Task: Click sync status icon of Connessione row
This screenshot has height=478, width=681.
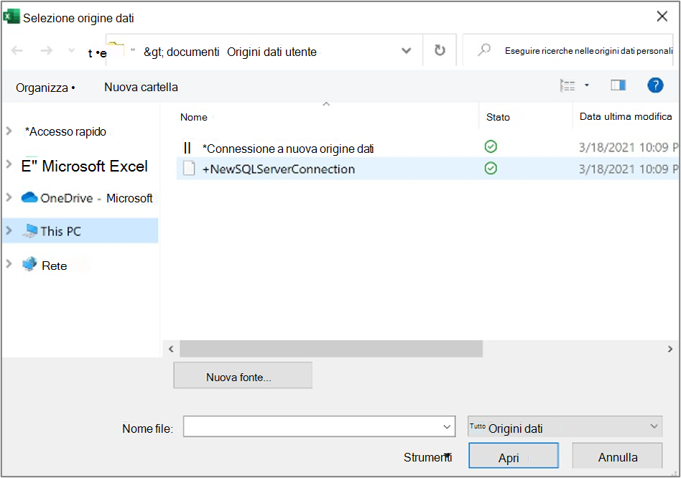Action: [x=491, y=146]
